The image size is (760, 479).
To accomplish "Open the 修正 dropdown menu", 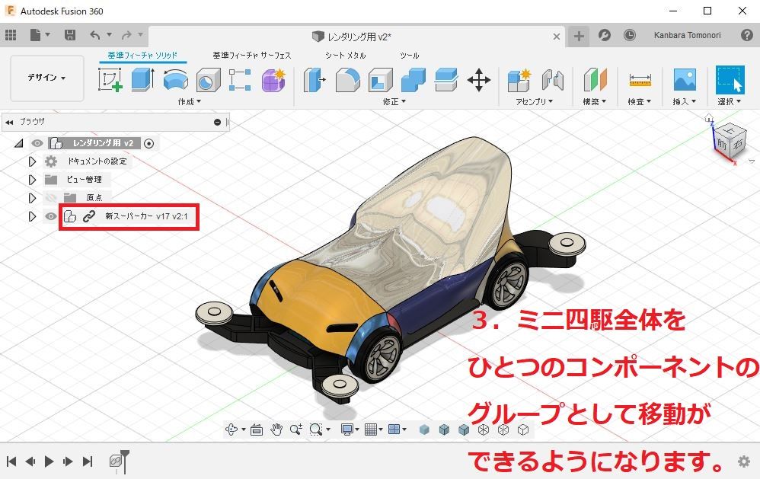I will pos(394,101).
